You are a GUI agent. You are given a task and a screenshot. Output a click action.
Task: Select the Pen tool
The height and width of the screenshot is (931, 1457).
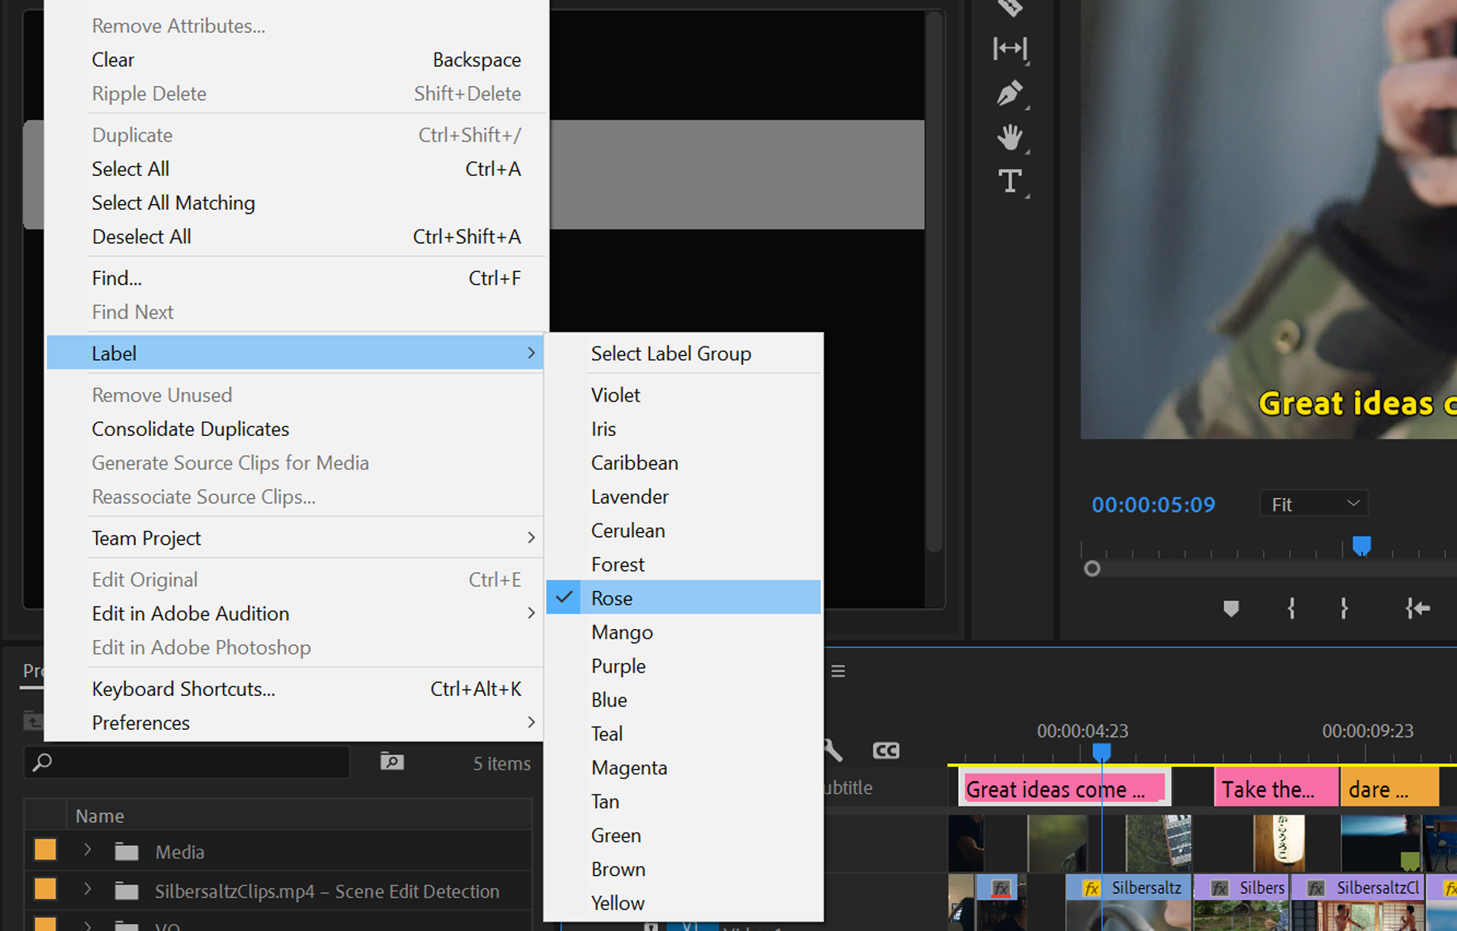coord(1010,93)
